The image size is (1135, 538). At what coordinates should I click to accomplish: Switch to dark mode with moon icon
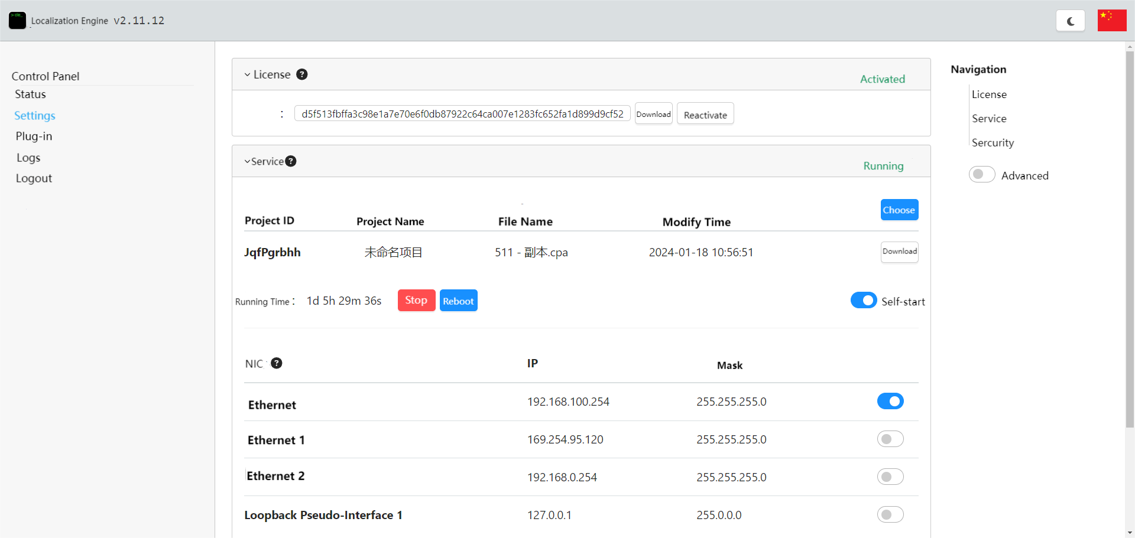pos(1070,21)
